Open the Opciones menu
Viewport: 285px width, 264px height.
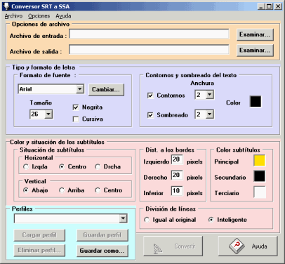pyautogui.click(x=39, y=16)
